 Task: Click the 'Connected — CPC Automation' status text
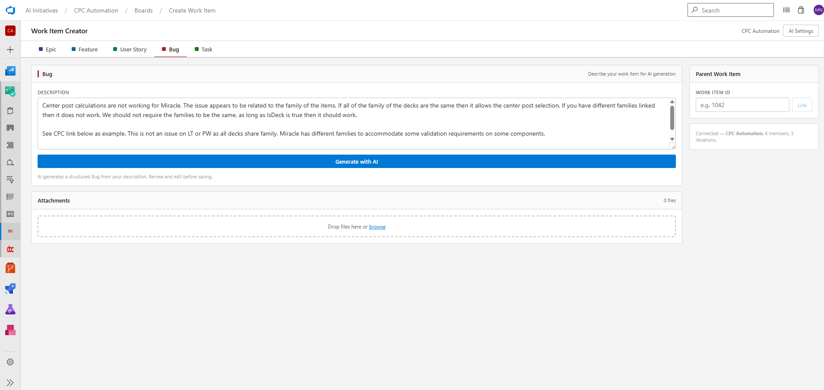[745, 136]
